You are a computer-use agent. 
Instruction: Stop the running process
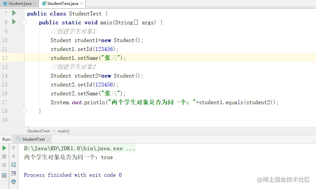tap(4, 156)
